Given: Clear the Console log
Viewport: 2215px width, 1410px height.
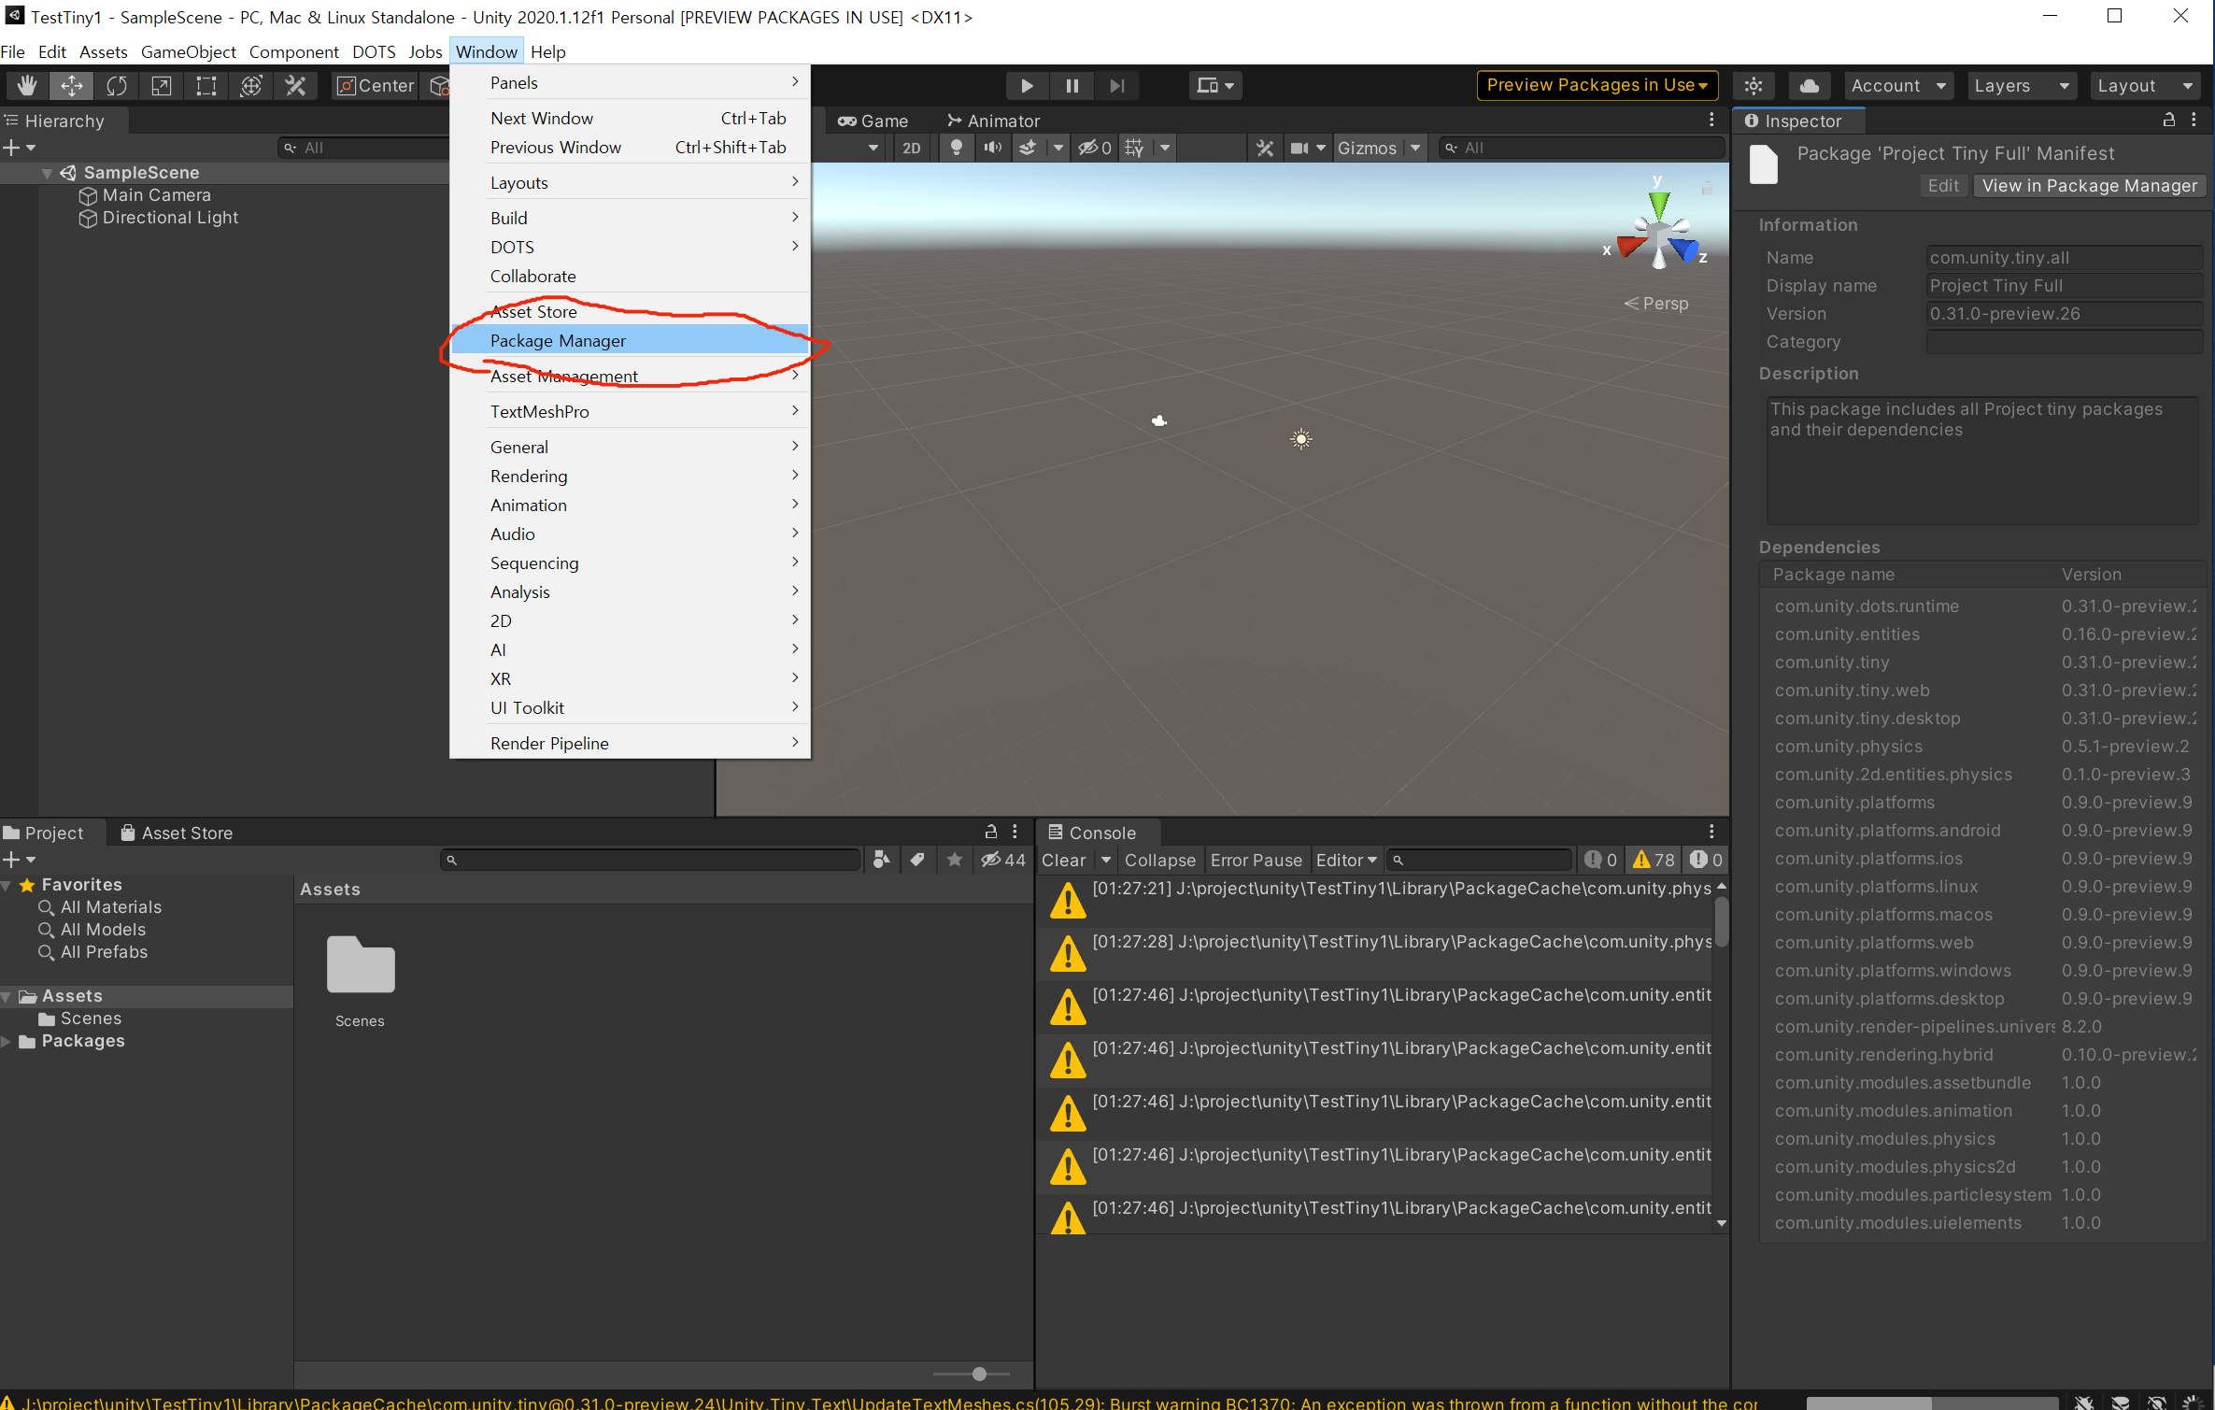Looking at the screenshot, I should 1063,860.
